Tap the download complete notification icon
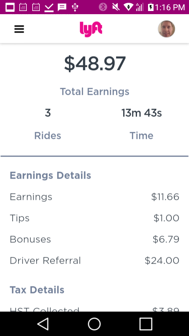Viewport: 189px width, 336px height. point(49,7)
